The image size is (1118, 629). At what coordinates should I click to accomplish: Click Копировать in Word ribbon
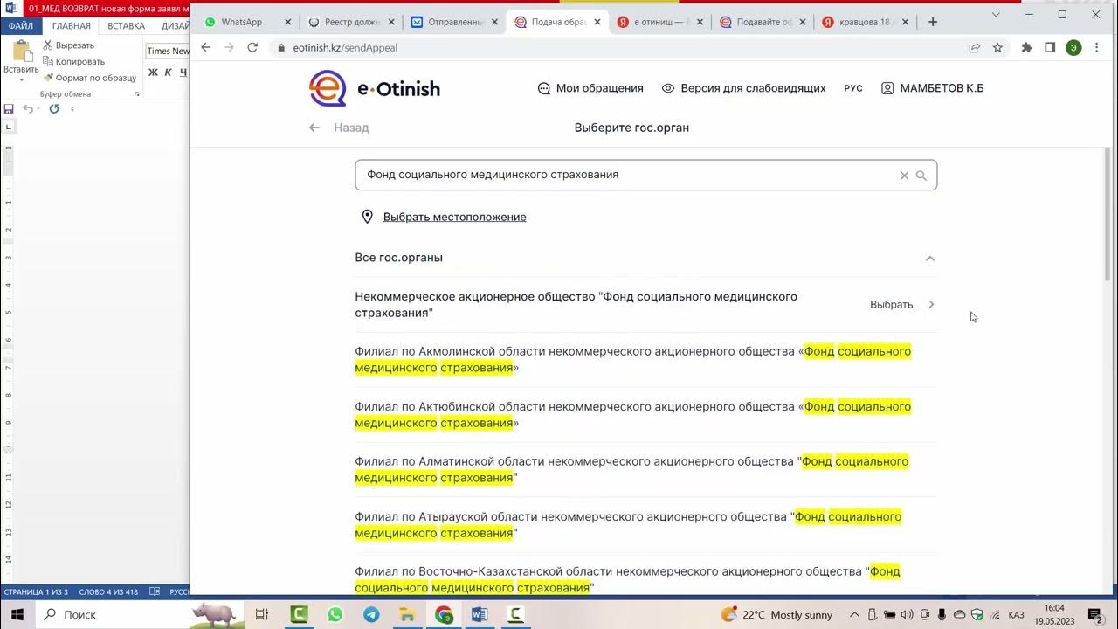coord(73,61)
